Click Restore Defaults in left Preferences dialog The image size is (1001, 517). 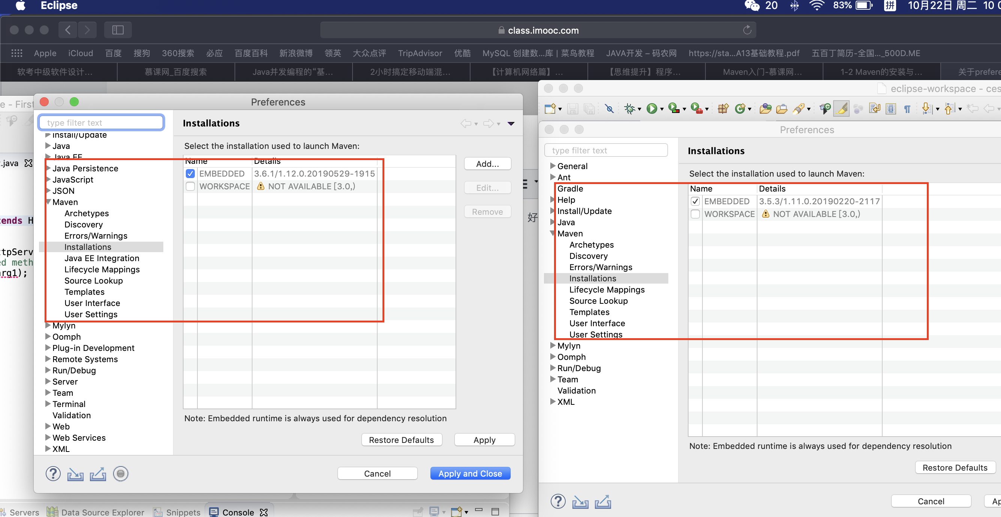coord(401,440)
